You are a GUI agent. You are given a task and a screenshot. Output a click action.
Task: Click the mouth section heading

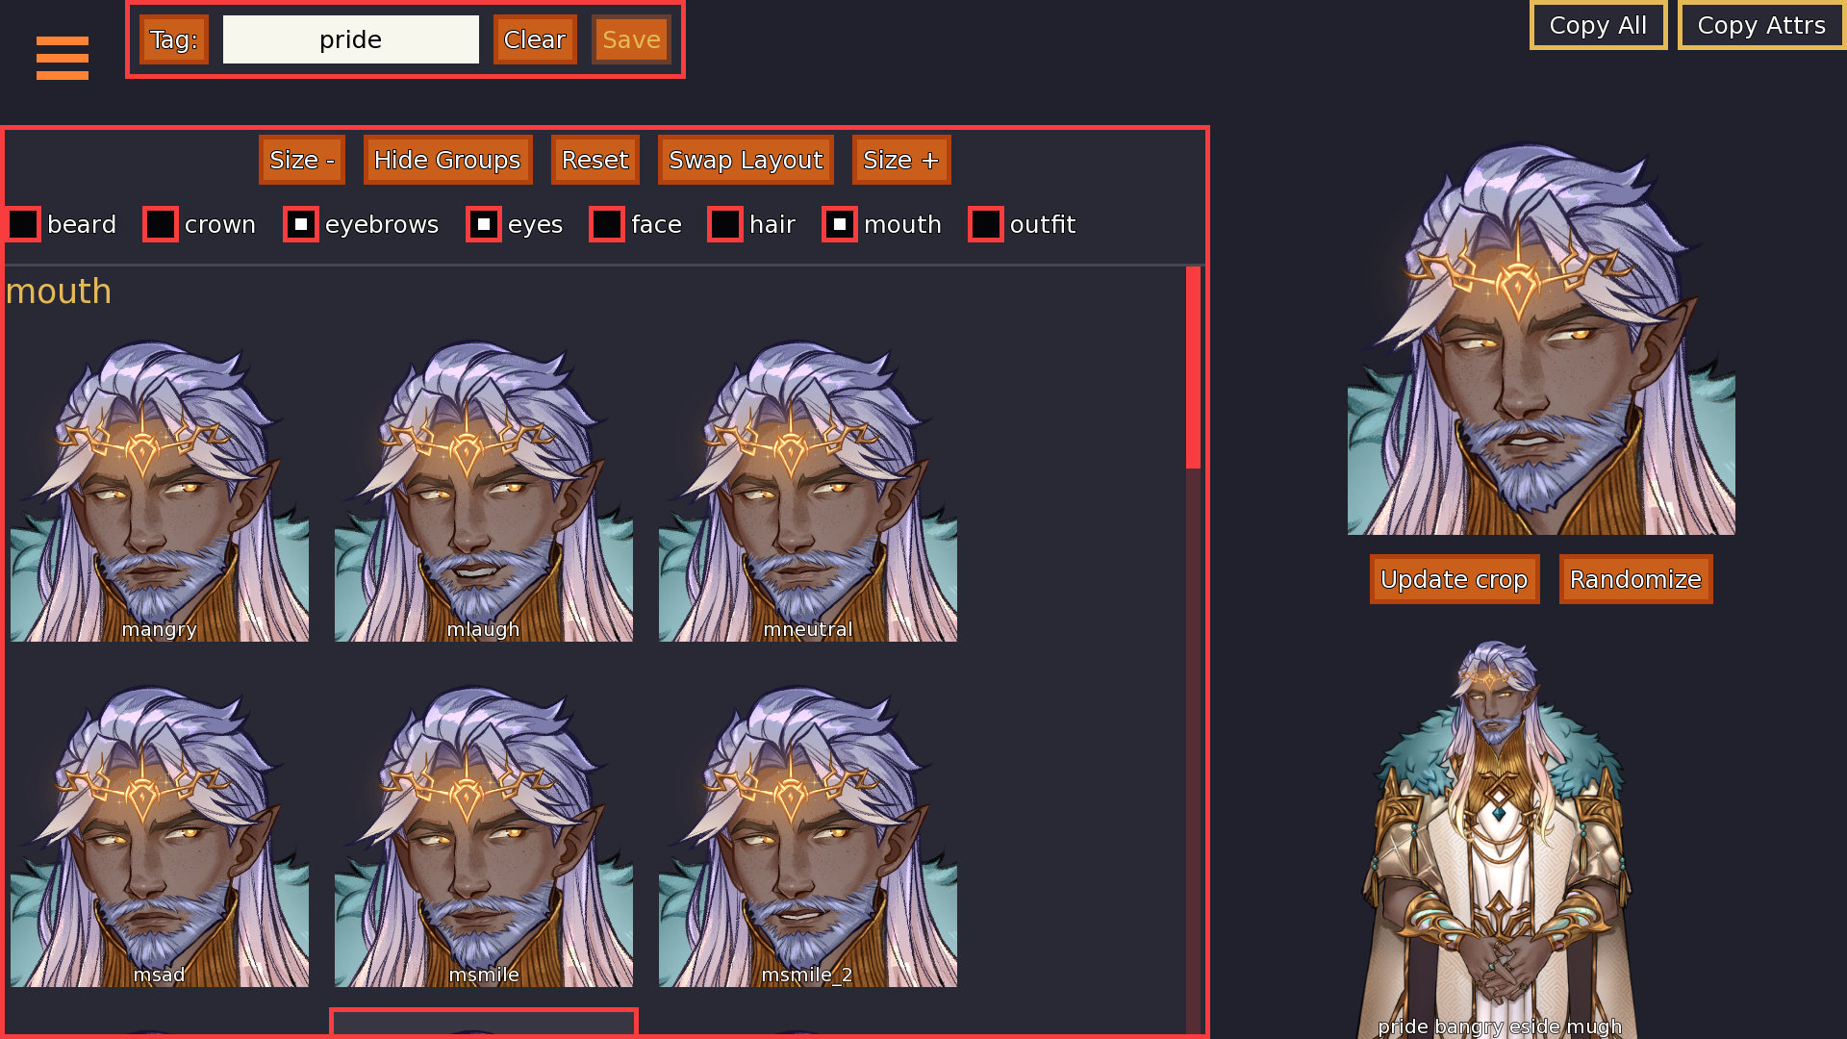(x=59, y=291)
